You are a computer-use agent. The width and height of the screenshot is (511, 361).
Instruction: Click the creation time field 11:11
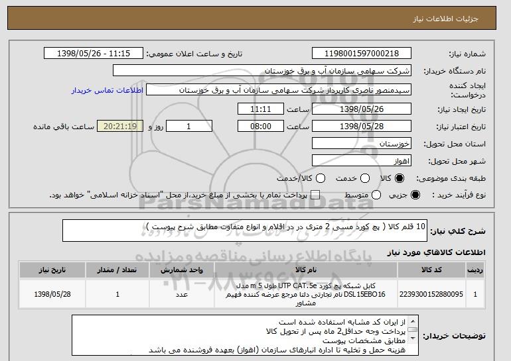[x=261, y=109]
